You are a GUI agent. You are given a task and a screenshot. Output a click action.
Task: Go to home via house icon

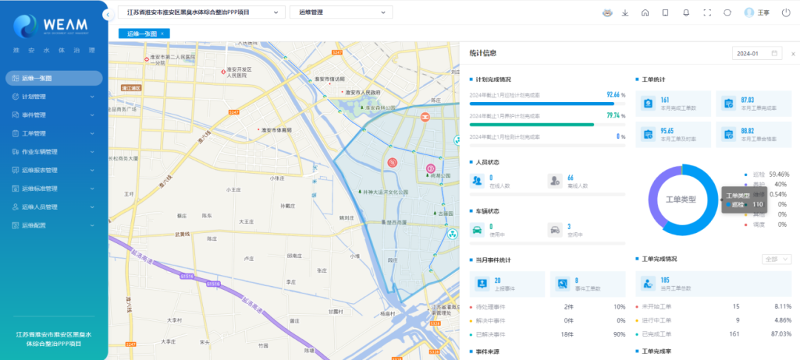click(x=645, y=13)
